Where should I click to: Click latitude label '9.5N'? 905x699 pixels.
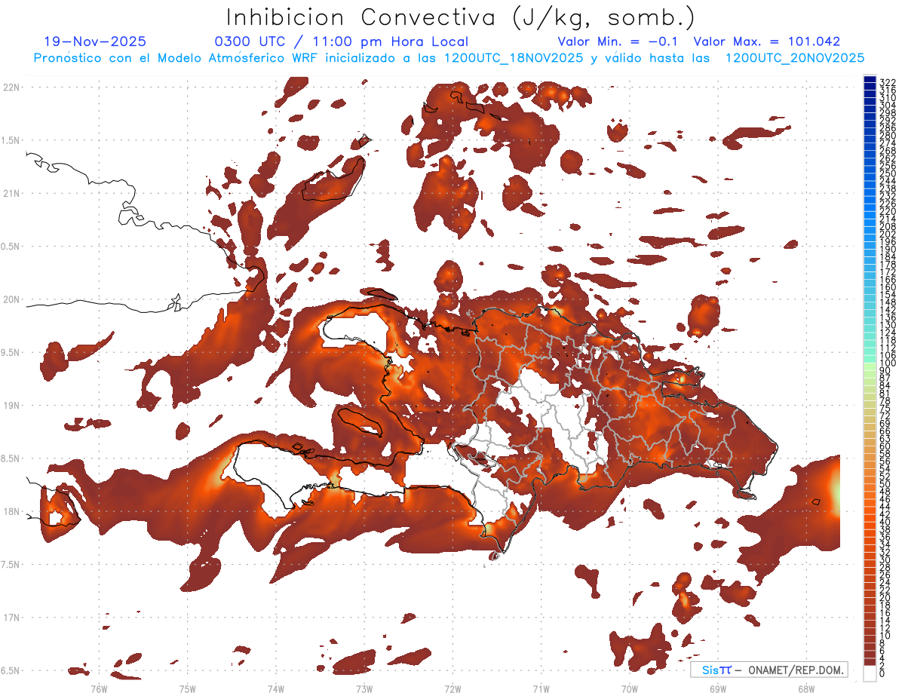click(11, 352)
